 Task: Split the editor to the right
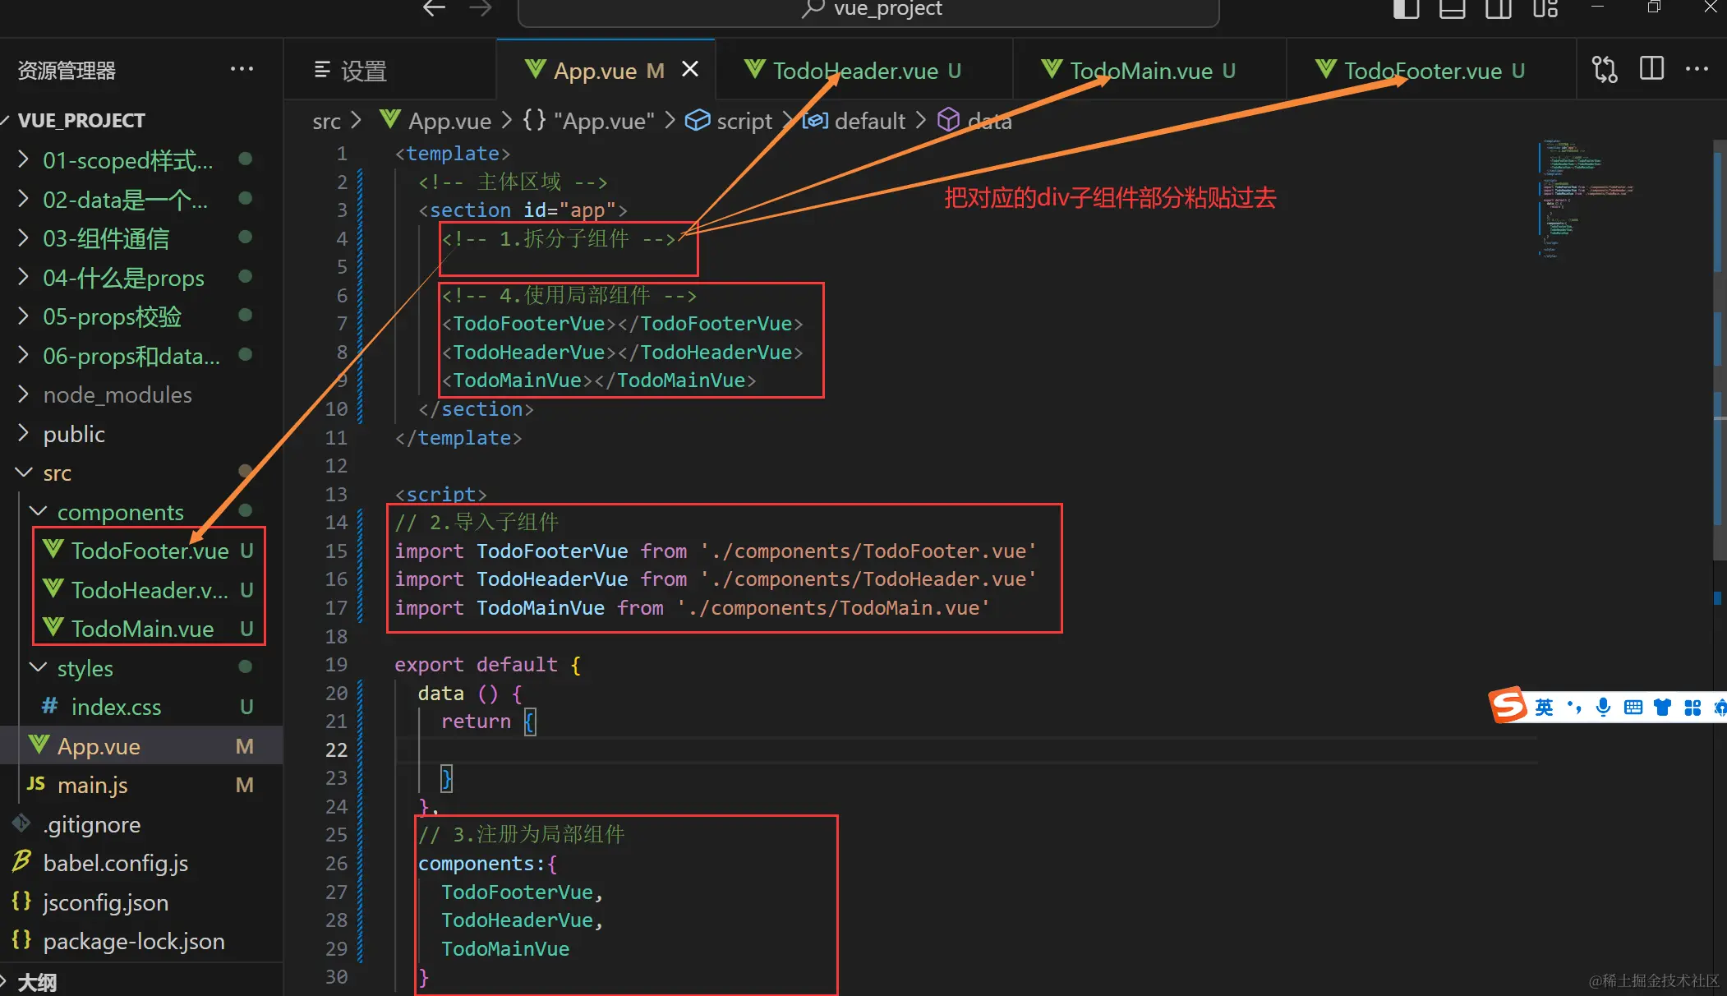tap(1651, 69)
